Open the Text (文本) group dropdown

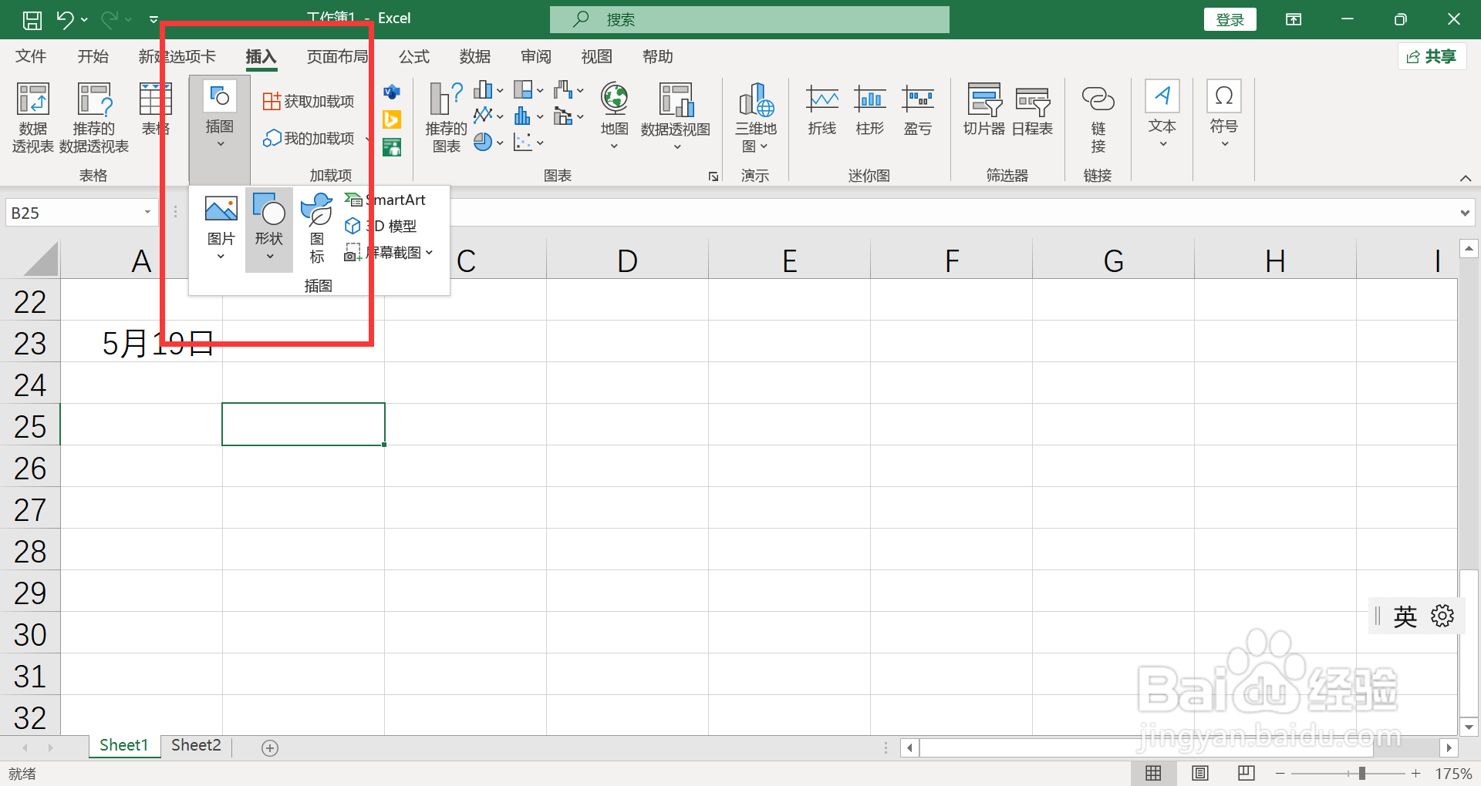point(1162,116)
